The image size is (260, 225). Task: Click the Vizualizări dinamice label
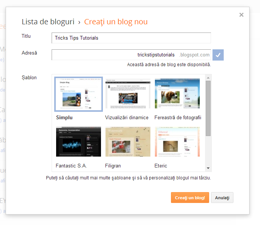(x=127, y=117)
